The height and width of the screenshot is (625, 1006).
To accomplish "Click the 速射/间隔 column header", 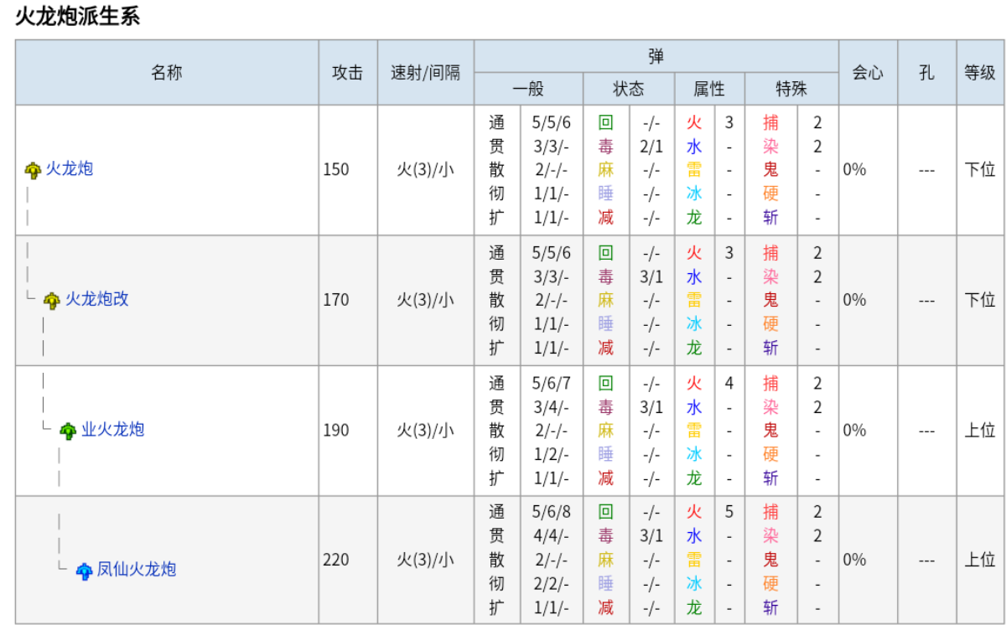I will point(426,73).
